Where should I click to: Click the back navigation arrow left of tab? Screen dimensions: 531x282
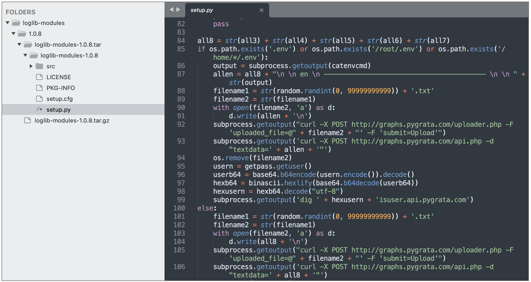coord(171,10)
